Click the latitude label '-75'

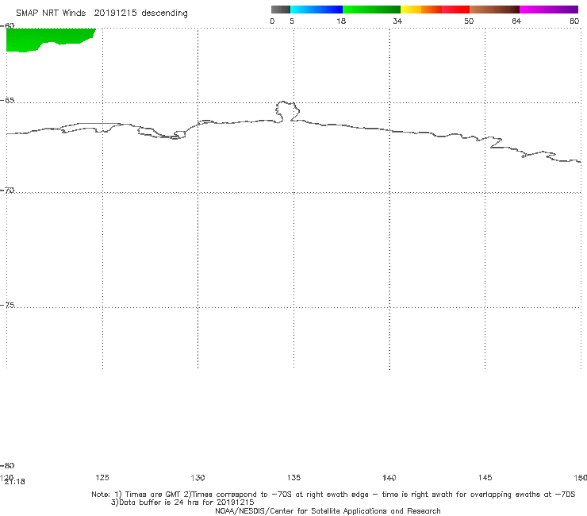[x=7, y=305]
